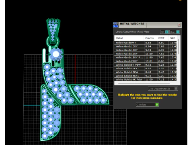Close the Metal Weights panel
The height and width of the screenshot is (145, 193).
[179, 25]
